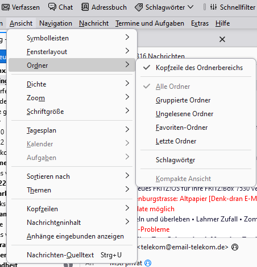257x267 pixels.
Task: Enable 'Letzte Ordner' folder view
Action: [196, 141]
